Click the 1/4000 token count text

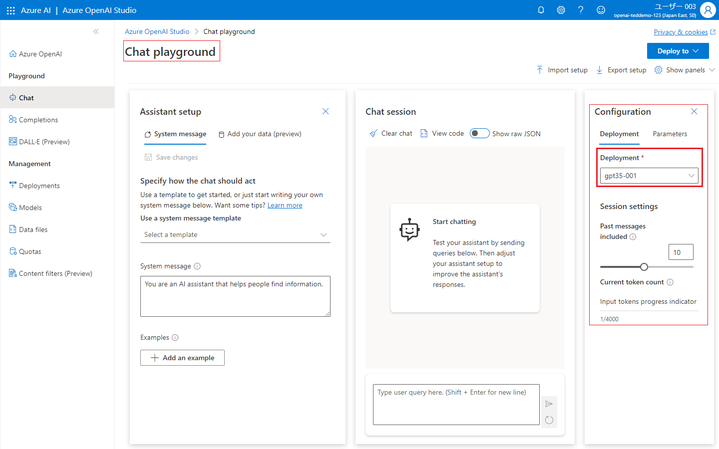pyautogui.click(x=609, y=319)
